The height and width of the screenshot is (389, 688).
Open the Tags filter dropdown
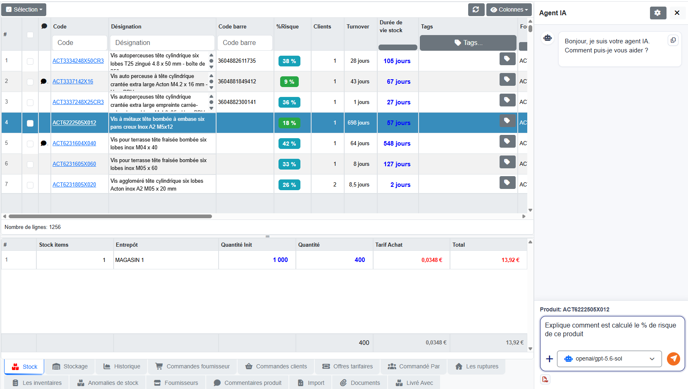[468, 42]
